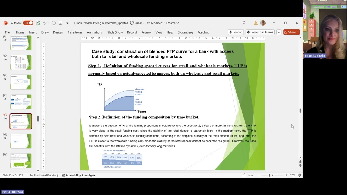
Task: Click English (United Kingdom) language indicator
Action: point(44,175)
